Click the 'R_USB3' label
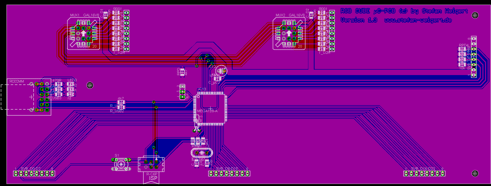This screenshot has height=186, width=491. point(55,98)
